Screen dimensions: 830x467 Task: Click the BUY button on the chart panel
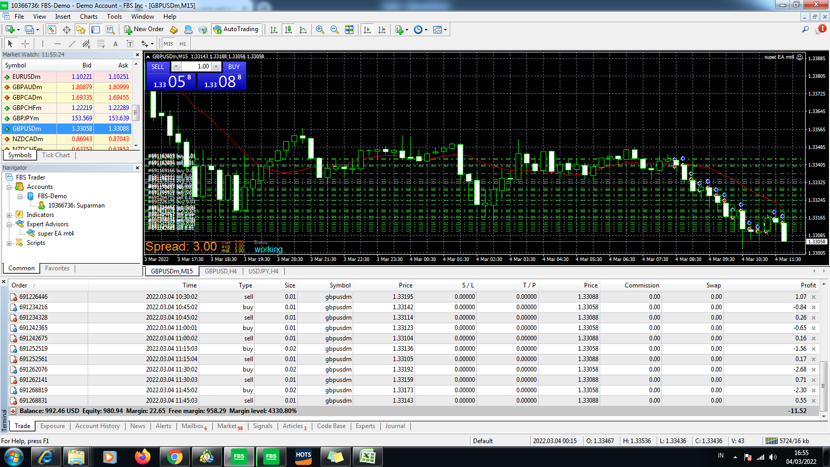pos(234,67)
